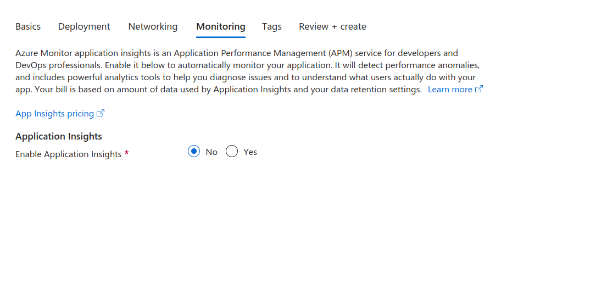Enable Application Insights with Yes radio circle
This screenshot has height=306, width=607.
pos(232,152)
